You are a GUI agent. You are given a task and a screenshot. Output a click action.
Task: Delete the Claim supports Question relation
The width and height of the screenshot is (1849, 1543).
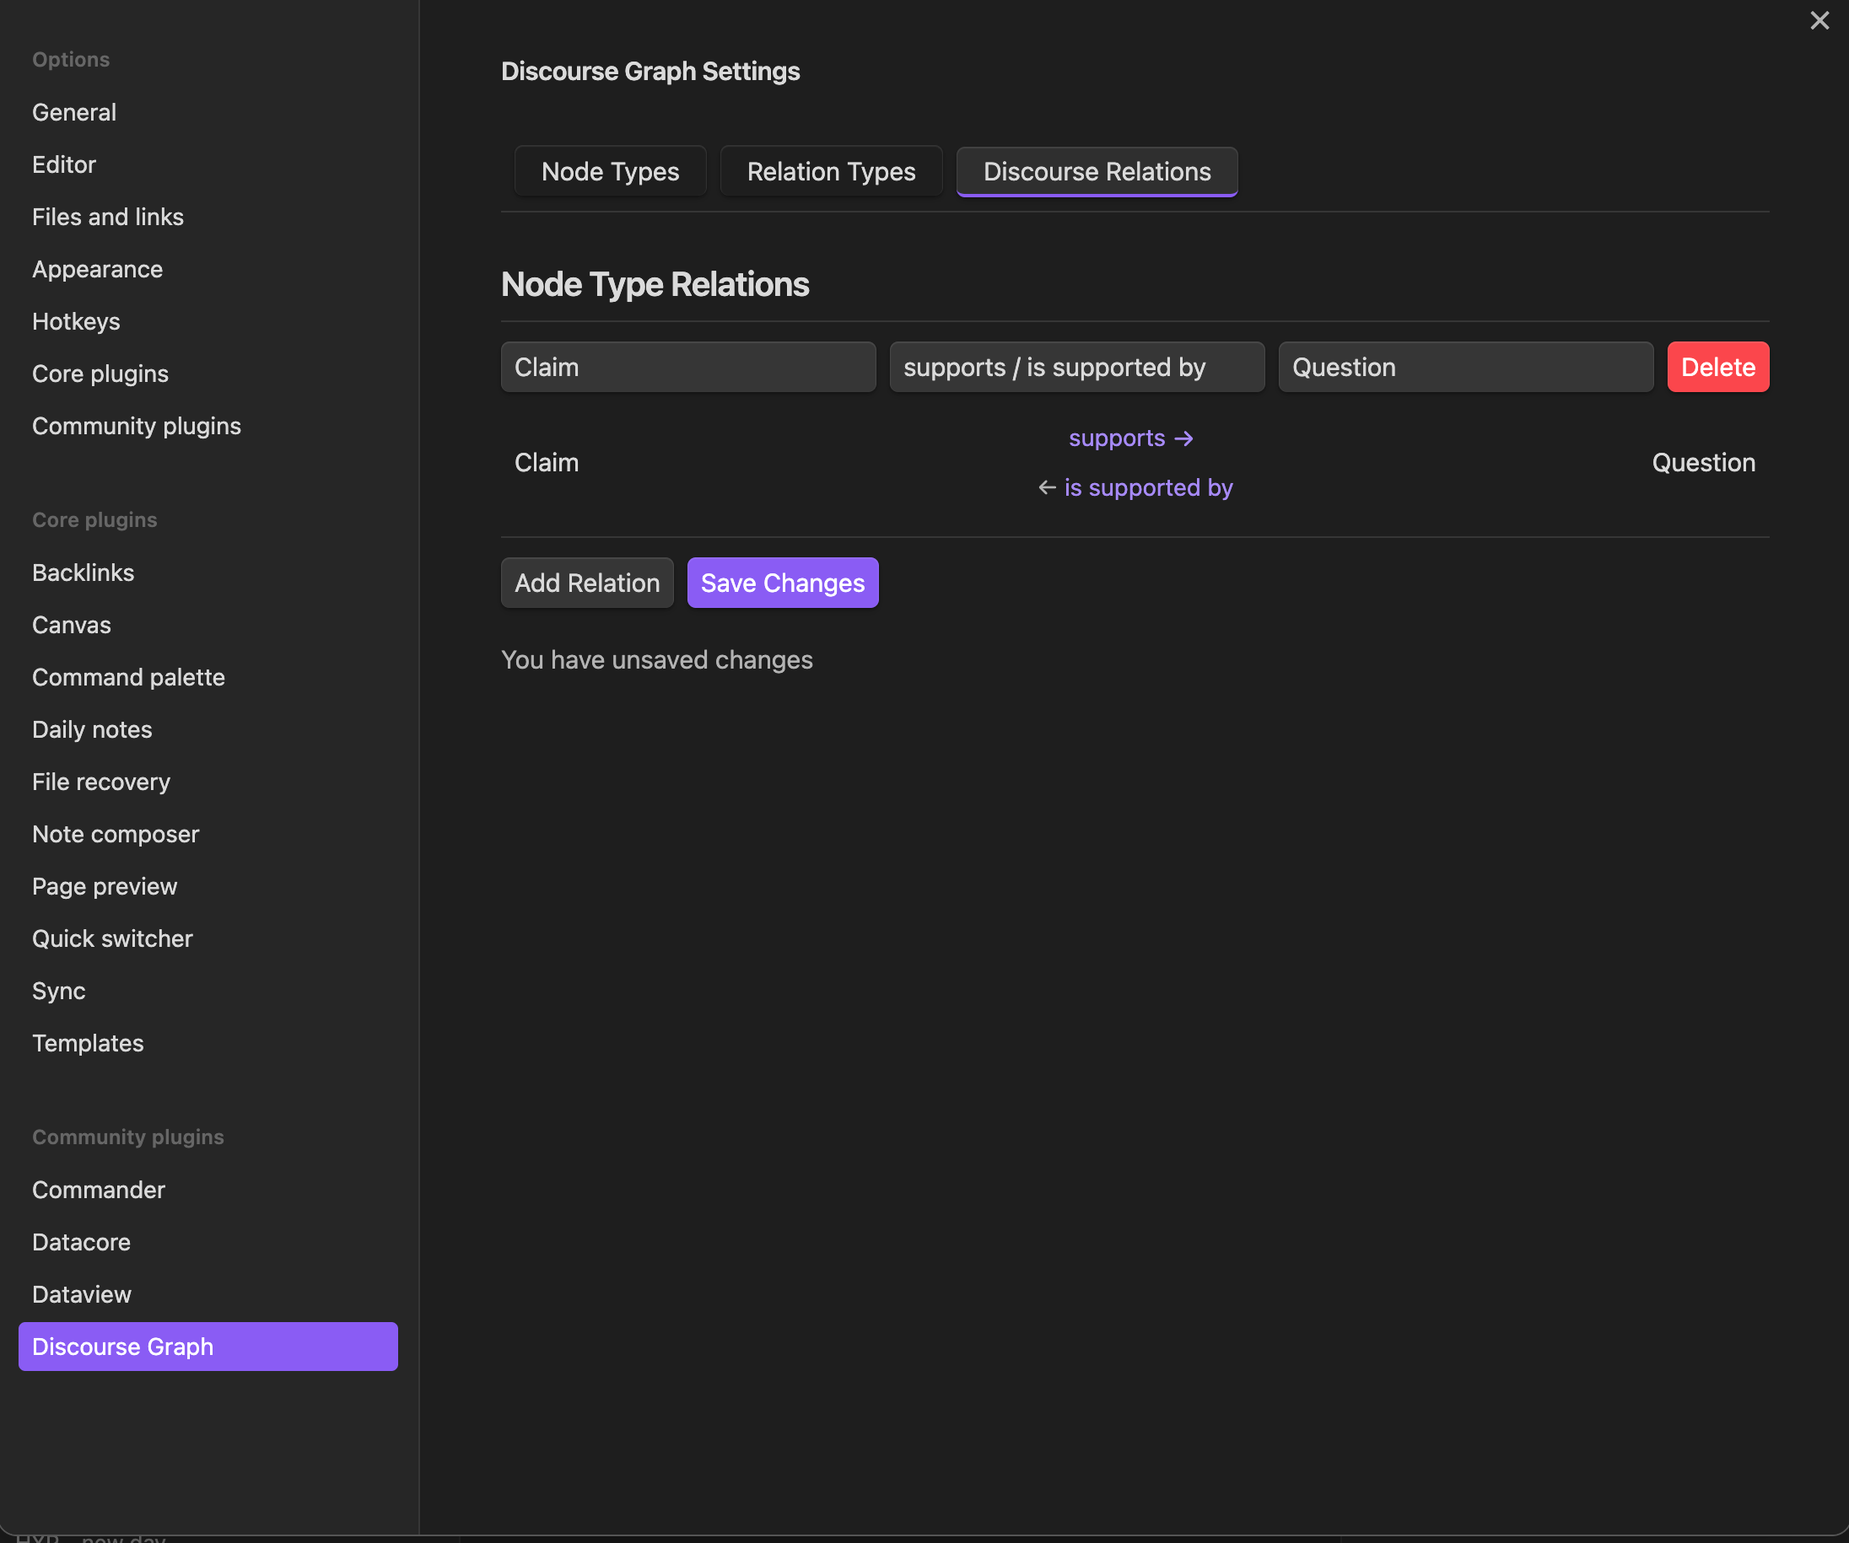[1717, 367]
